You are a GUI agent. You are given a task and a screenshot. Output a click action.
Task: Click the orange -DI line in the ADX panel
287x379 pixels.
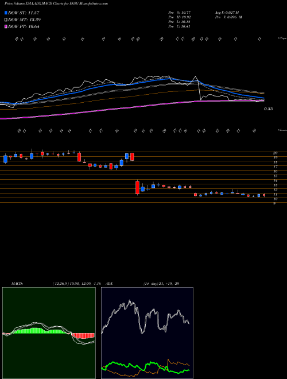coord(177,363)
